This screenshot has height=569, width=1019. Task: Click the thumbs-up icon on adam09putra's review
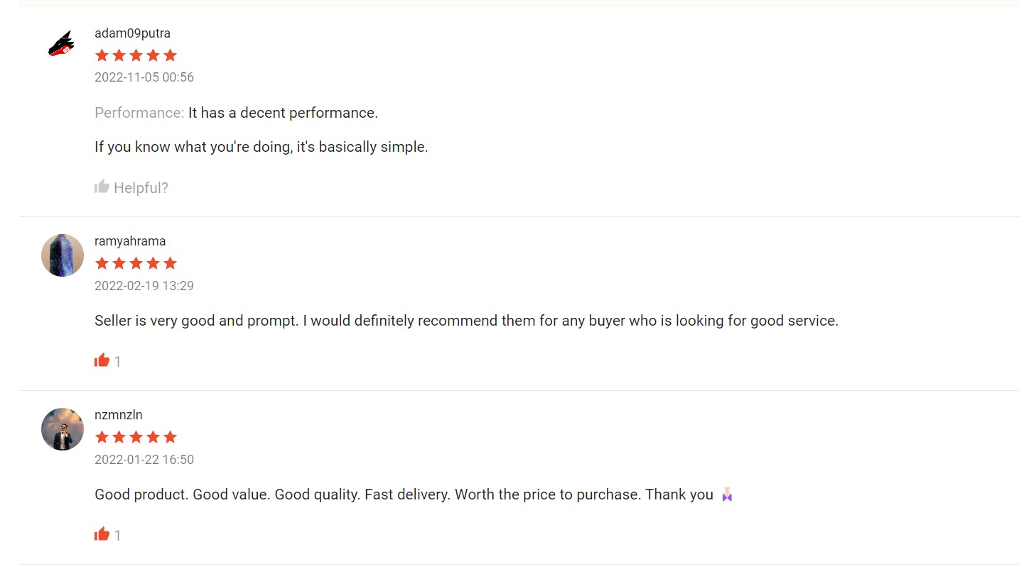[x=102, y=187]
